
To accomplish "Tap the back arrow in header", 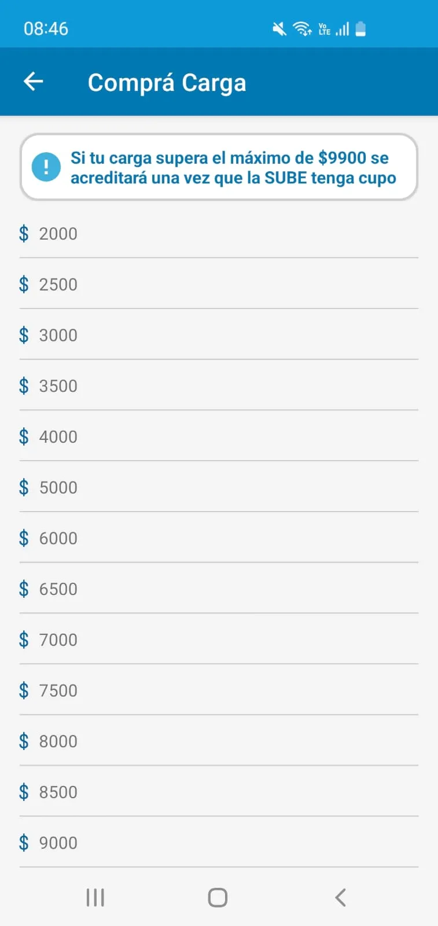I will (34, 82).
